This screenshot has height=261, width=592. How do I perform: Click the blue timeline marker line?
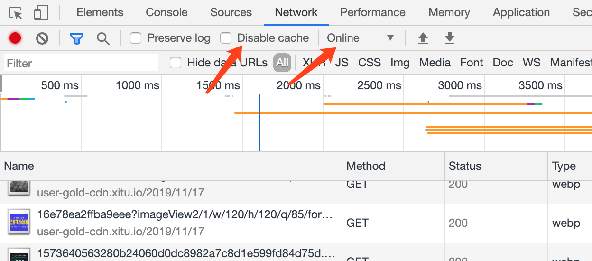pyautogui.click(x=259, y=122)
